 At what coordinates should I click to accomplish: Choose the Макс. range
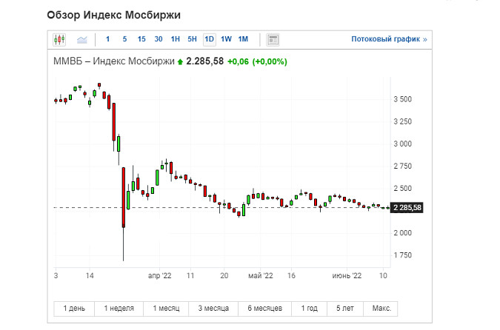click(x=381, y=309)
